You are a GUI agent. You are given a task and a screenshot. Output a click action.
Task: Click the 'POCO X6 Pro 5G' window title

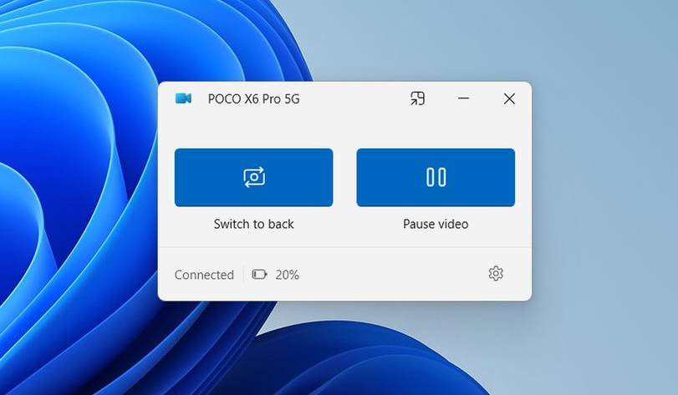click(254, 99)
